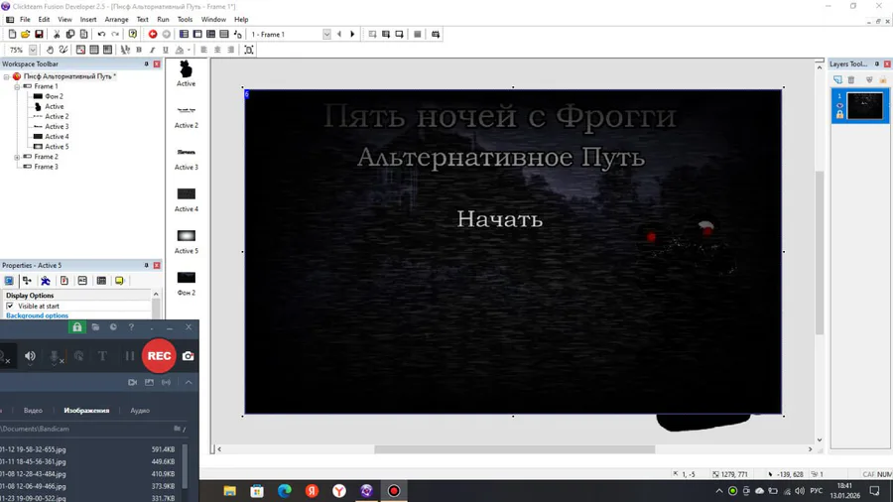The width and height of the screenshot is (893, 502).
Task: Open Microsoft Edge from the taskbar
Action: [284, 491]
